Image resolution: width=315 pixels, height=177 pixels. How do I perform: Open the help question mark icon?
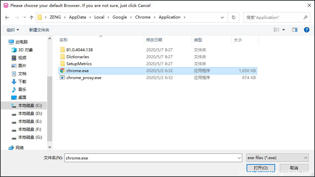(307, 30)
